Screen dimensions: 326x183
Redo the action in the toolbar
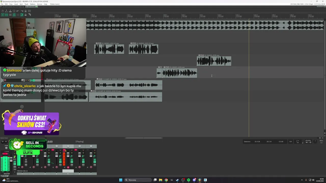pyautogui.click(x=22, y=11)
